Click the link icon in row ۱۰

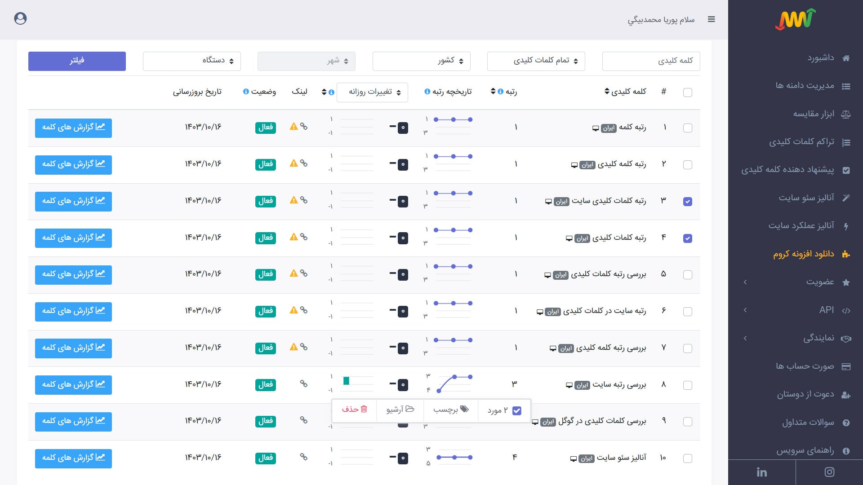coord(304,457)
